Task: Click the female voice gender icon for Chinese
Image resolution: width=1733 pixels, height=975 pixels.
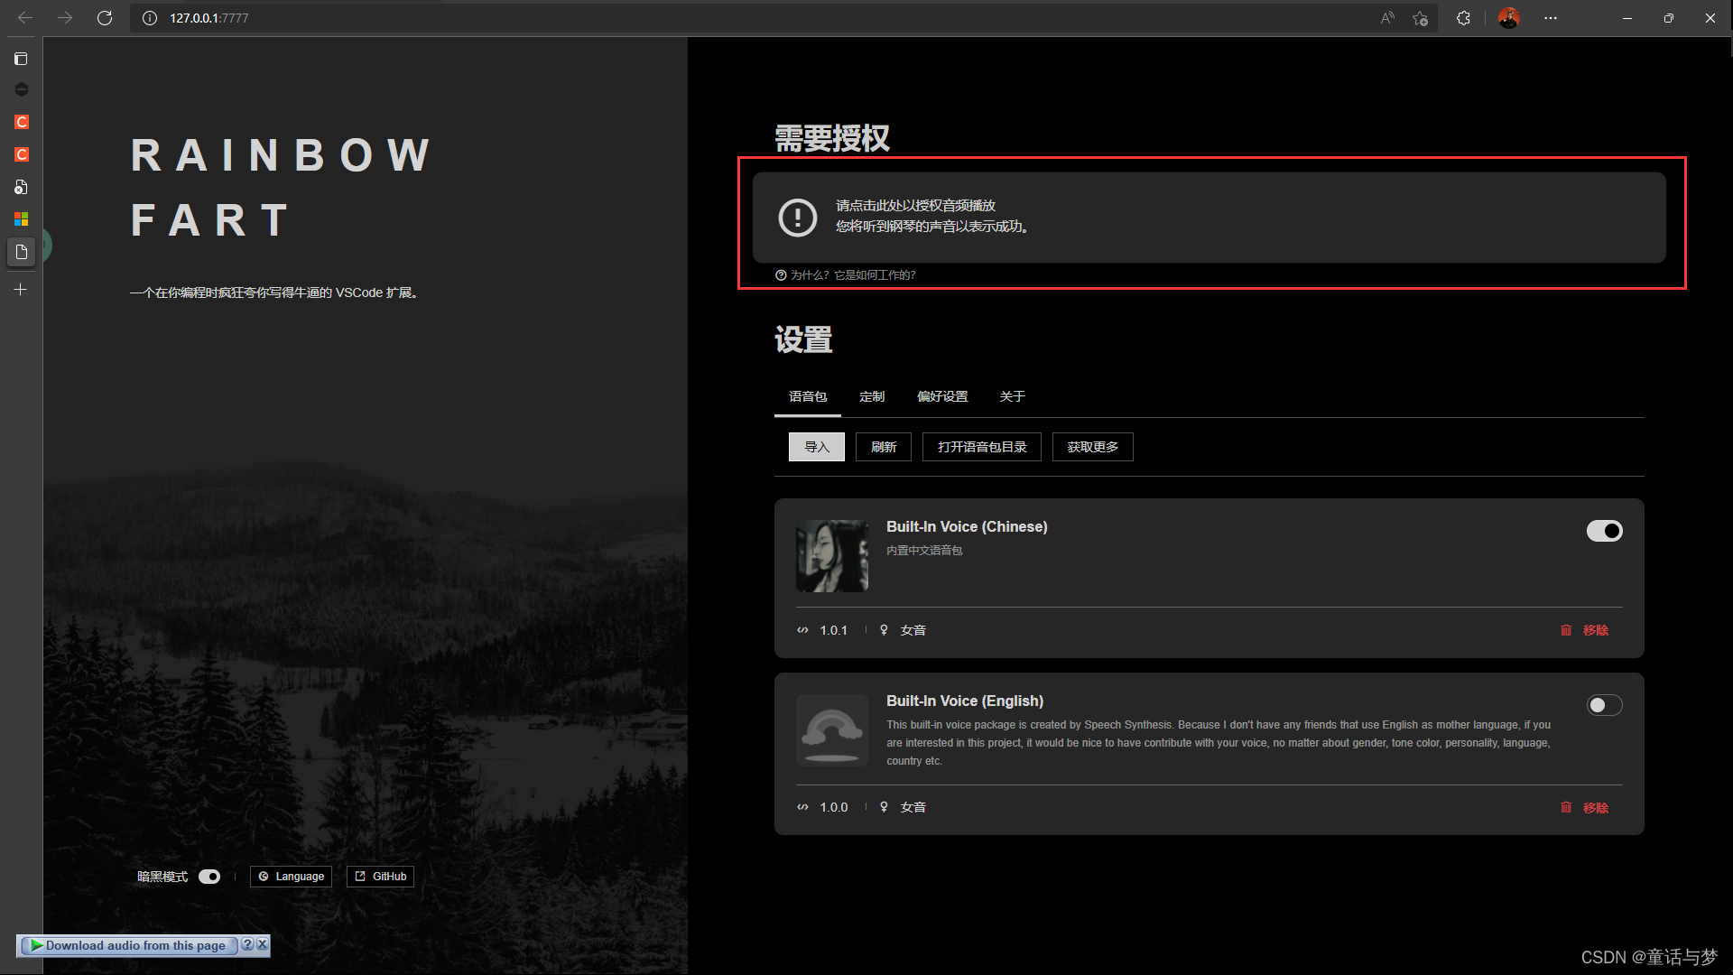Action: pos(883,630)
